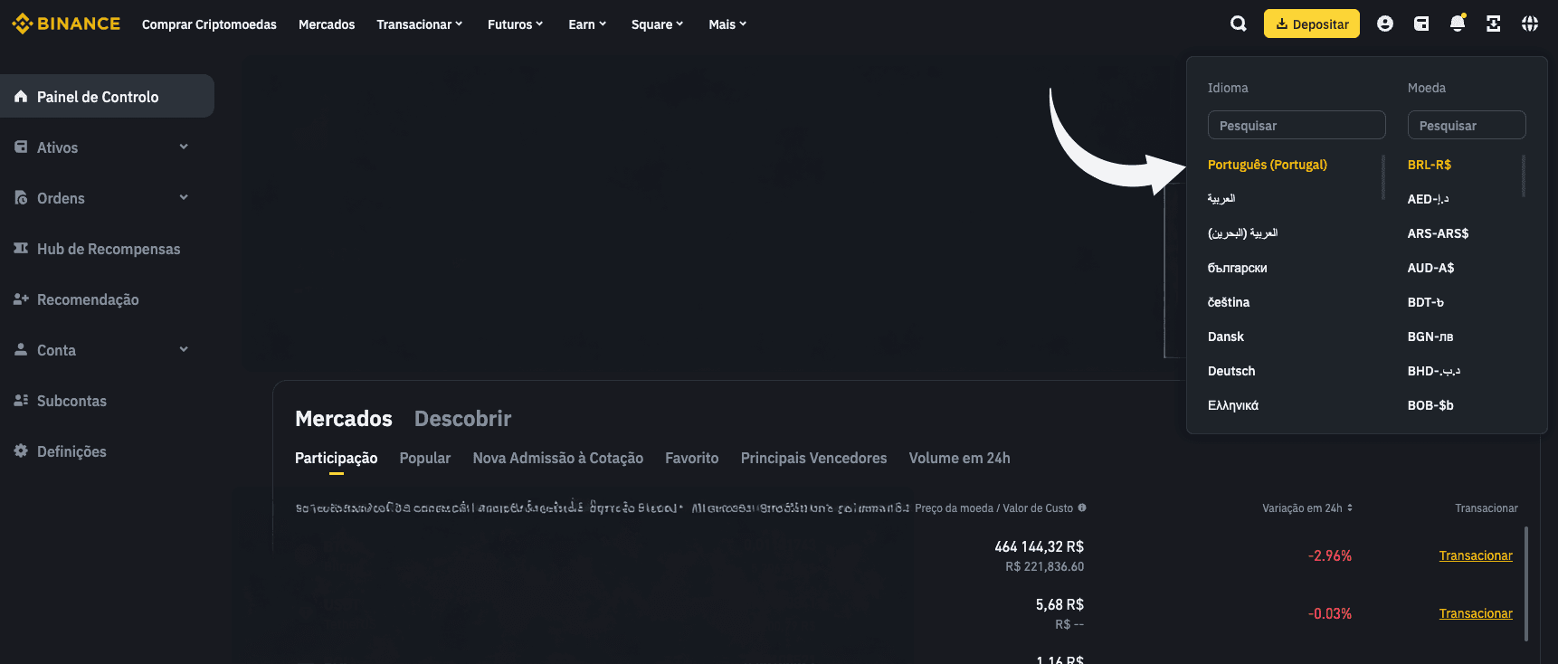Open Mercados in top navigation
Screen dimensions: 1558x664
click(x=327, y=24)
